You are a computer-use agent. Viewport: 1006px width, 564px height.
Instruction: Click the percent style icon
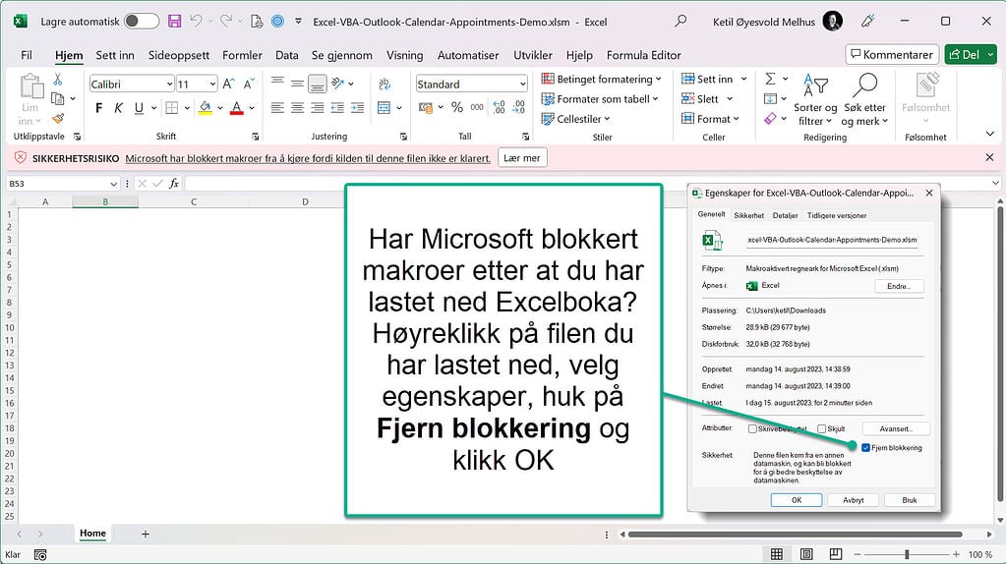[457, 107]
